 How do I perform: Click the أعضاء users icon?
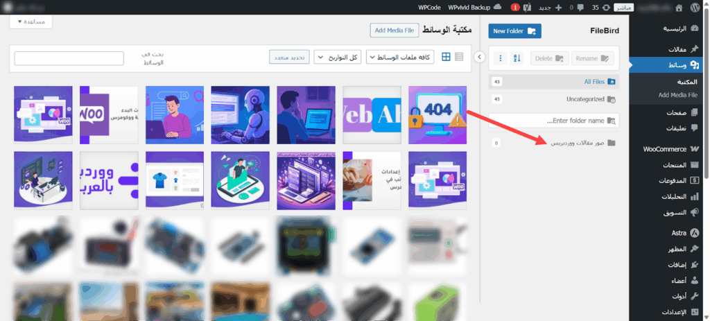pos(695,281)
